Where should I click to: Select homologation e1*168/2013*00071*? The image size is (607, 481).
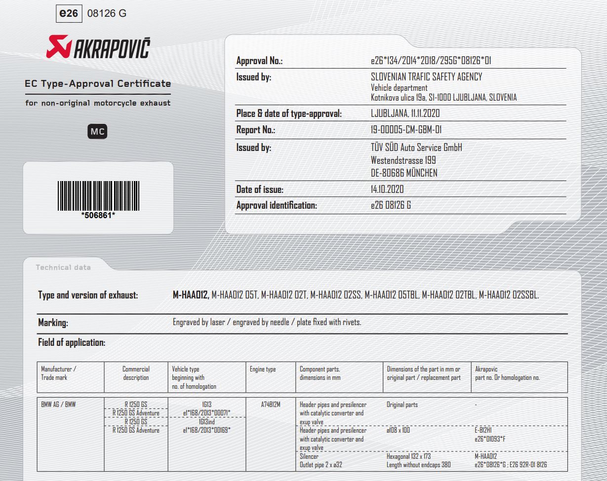click(207, 413)
